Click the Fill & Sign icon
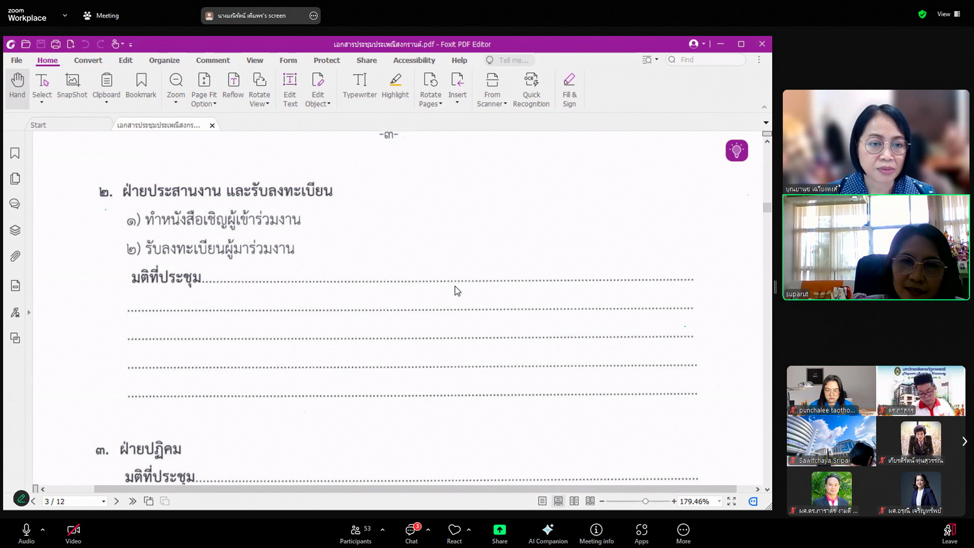This screenshot has width=974, height=548. pos(569,90)
